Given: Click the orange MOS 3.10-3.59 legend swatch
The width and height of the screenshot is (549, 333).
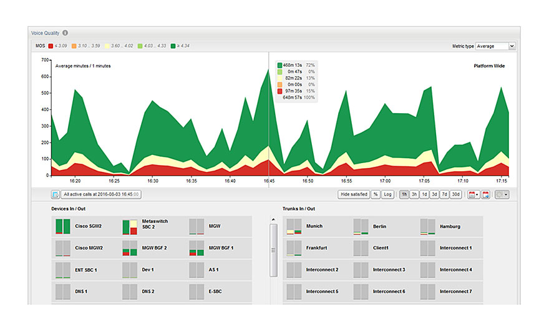Looking at the screenshot, I should 74,46.
